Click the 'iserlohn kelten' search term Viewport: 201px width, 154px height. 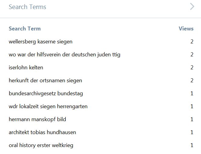(x=26, y=68)
